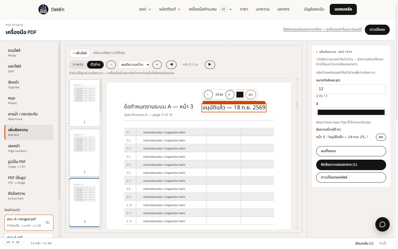398x249 pixels.
Task: Open บัญชีของฉัน account link
Action: click(x=314, y=9)
